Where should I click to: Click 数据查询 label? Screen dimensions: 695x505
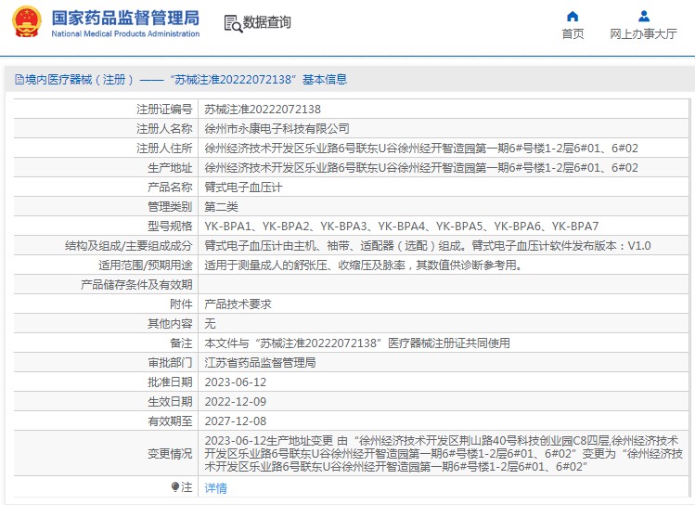(267, 22)
